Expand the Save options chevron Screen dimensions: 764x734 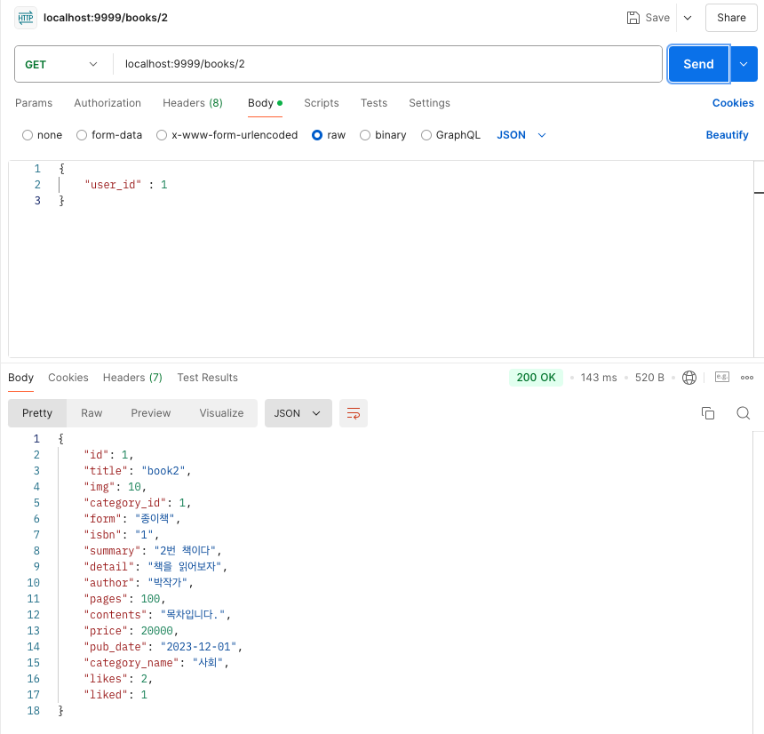(x=688, y=18)
